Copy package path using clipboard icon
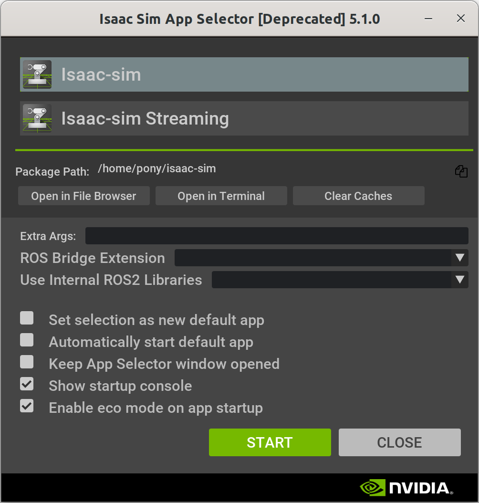This screenshot has height=503, width=479. click(x=461, y=171)
